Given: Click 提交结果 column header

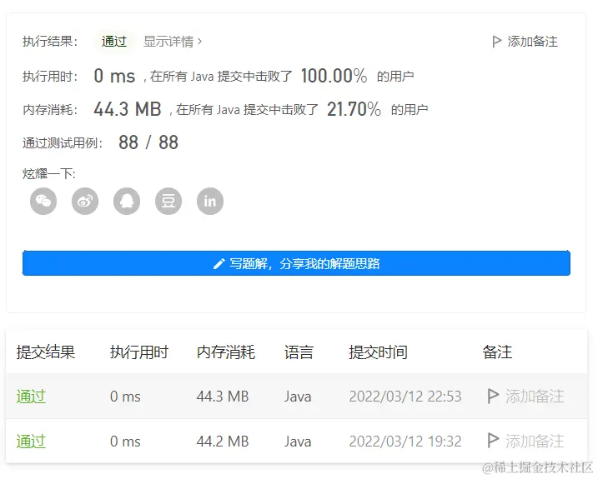Looking at the screenshot, I should coord(46,352).
